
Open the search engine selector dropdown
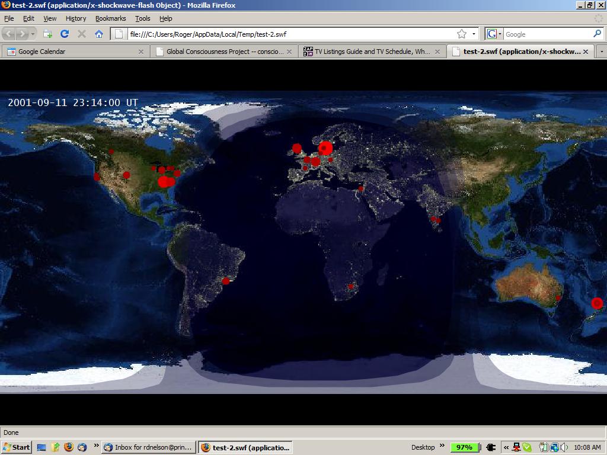pos(494,34)
